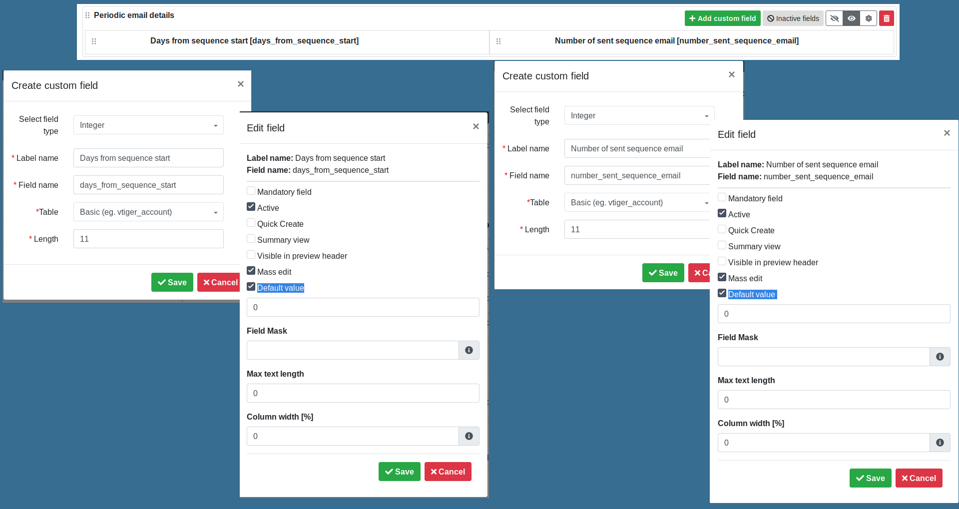The image size is (959, 509).
Task: Close the left Edit field dialog
Action: point(476,126)
